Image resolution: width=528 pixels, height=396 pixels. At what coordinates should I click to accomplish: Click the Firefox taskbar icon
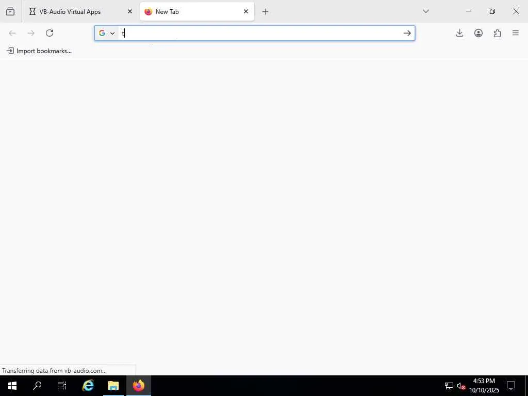click(138, 386)
